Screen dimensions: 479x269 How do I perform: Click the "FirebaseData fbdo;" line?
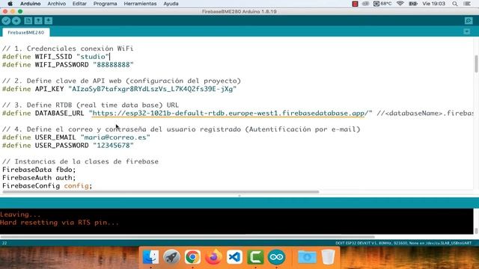[39, 170]
